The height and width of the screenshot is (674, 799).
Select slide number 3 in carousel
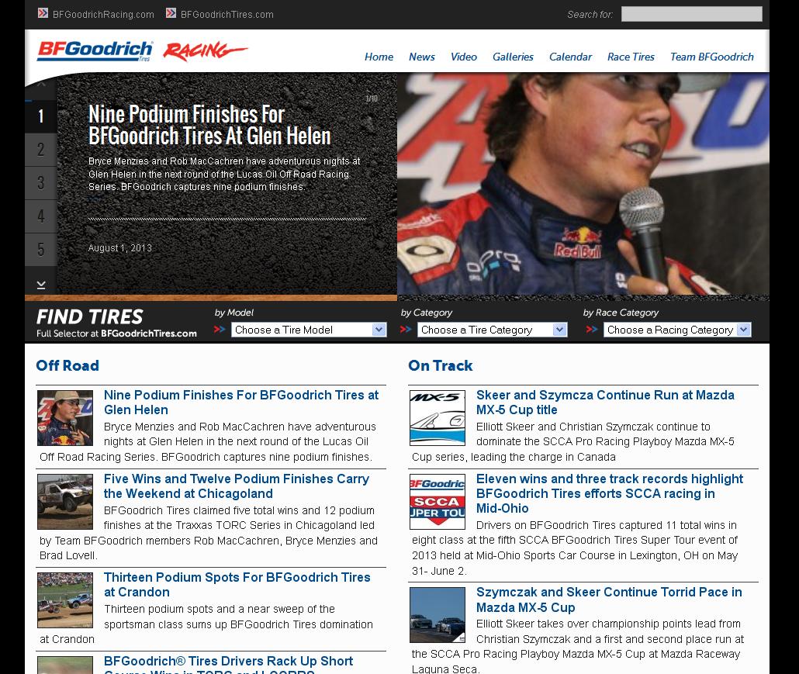(x=41, y=183)
